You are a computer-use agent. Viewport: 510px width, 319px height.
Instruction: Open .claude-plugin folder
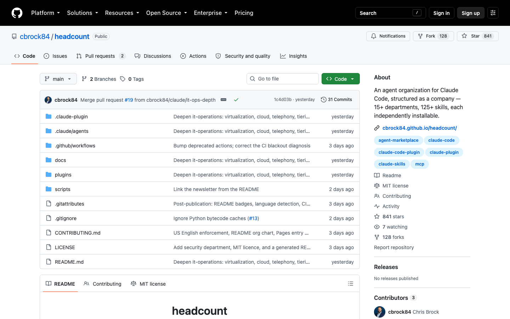[71, 117]
